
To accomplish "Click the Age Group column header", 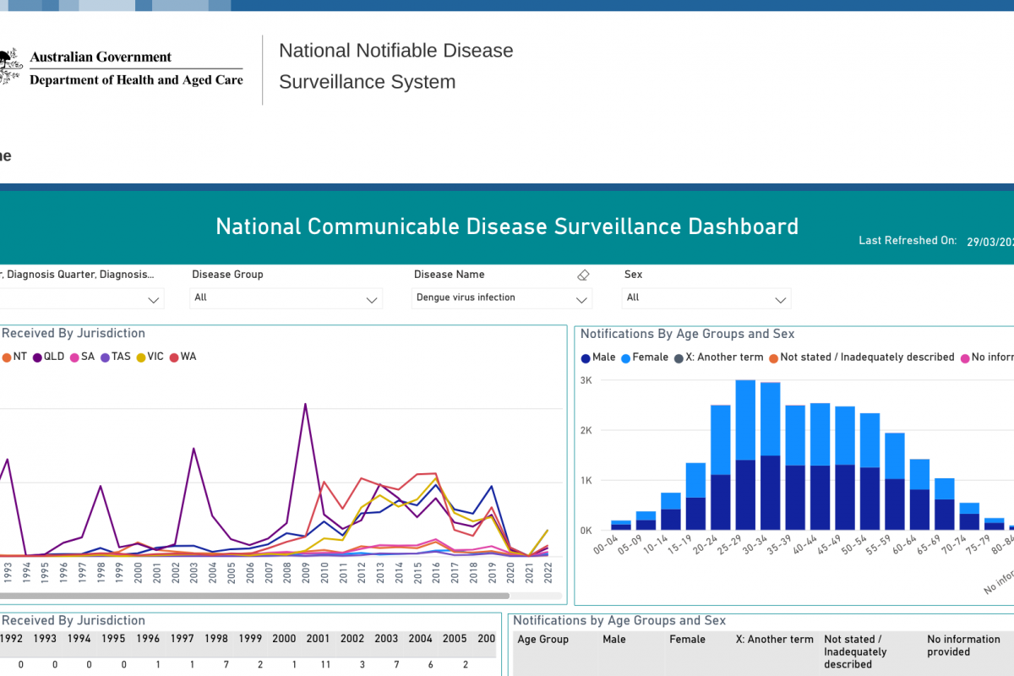I will [x=542, y=640].
